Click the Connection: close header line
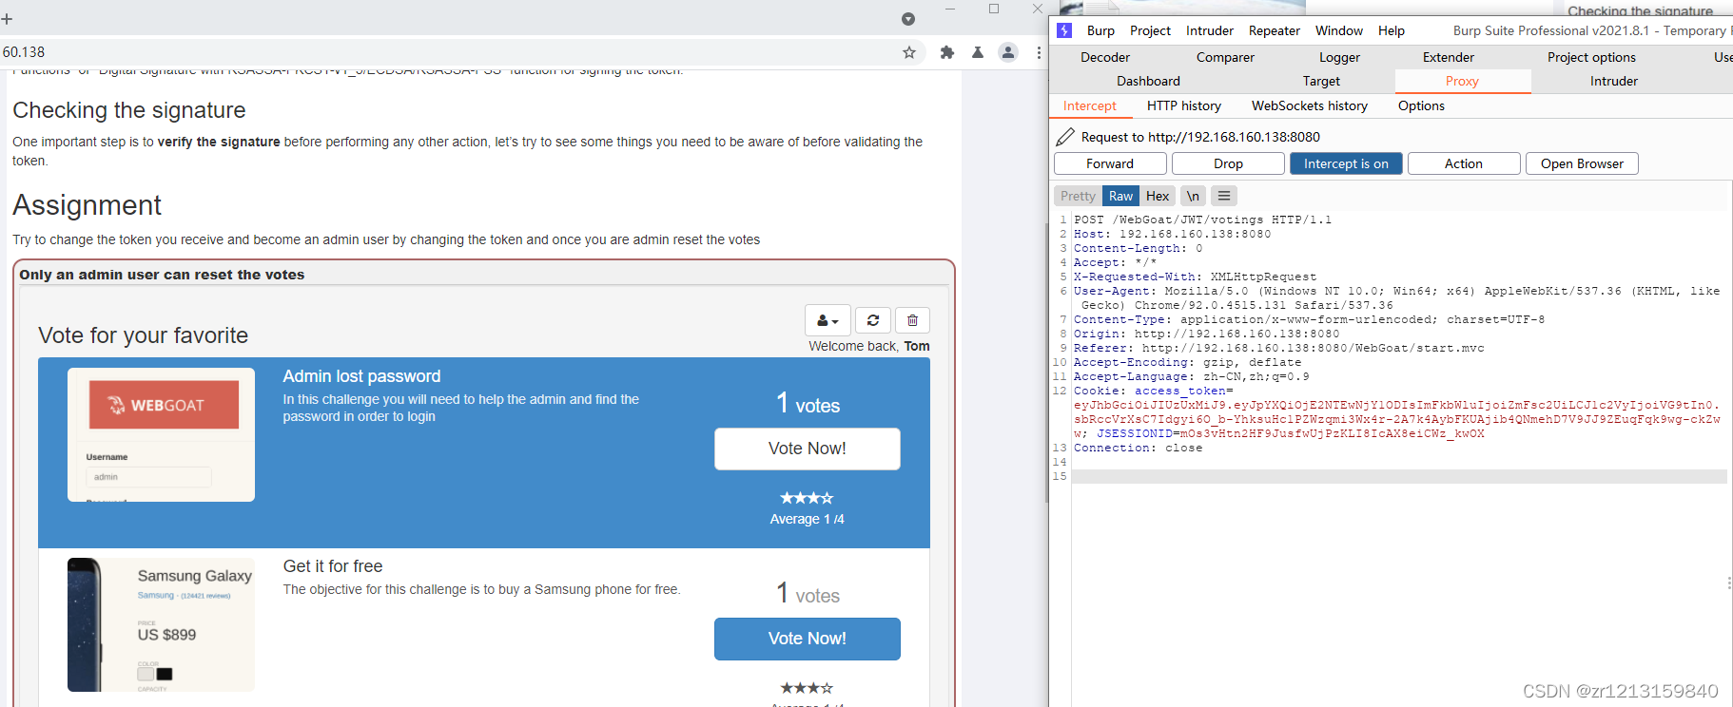 pos(1138,448)
